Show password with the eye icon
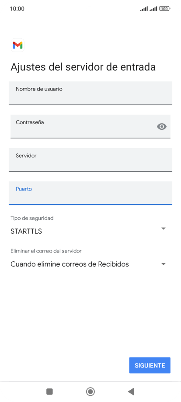 click(x=162, y=126)
